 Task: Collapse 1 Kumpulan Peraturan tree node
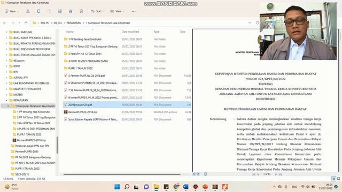pyautogui.click(x=8, y=106)
